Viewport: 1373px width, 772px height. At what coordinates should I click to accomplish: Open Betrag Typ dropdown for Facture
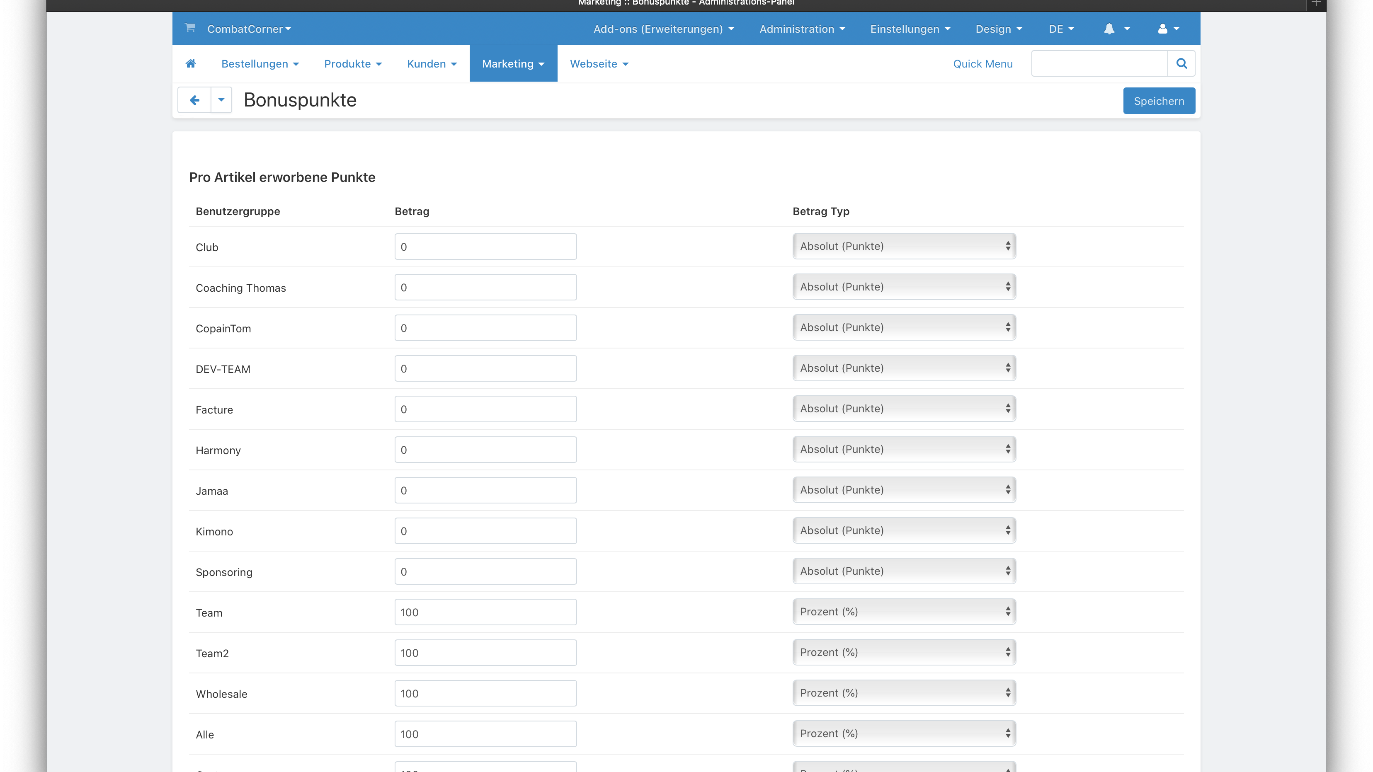point(904,409)
